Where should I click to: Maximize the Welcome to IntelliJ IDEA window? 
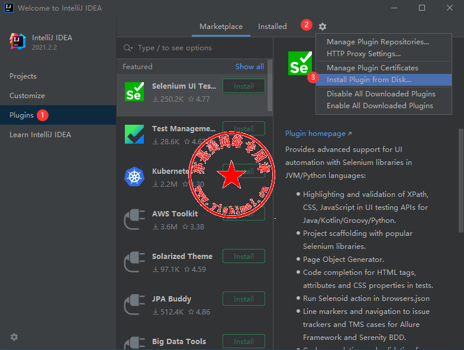click(422, 8)
